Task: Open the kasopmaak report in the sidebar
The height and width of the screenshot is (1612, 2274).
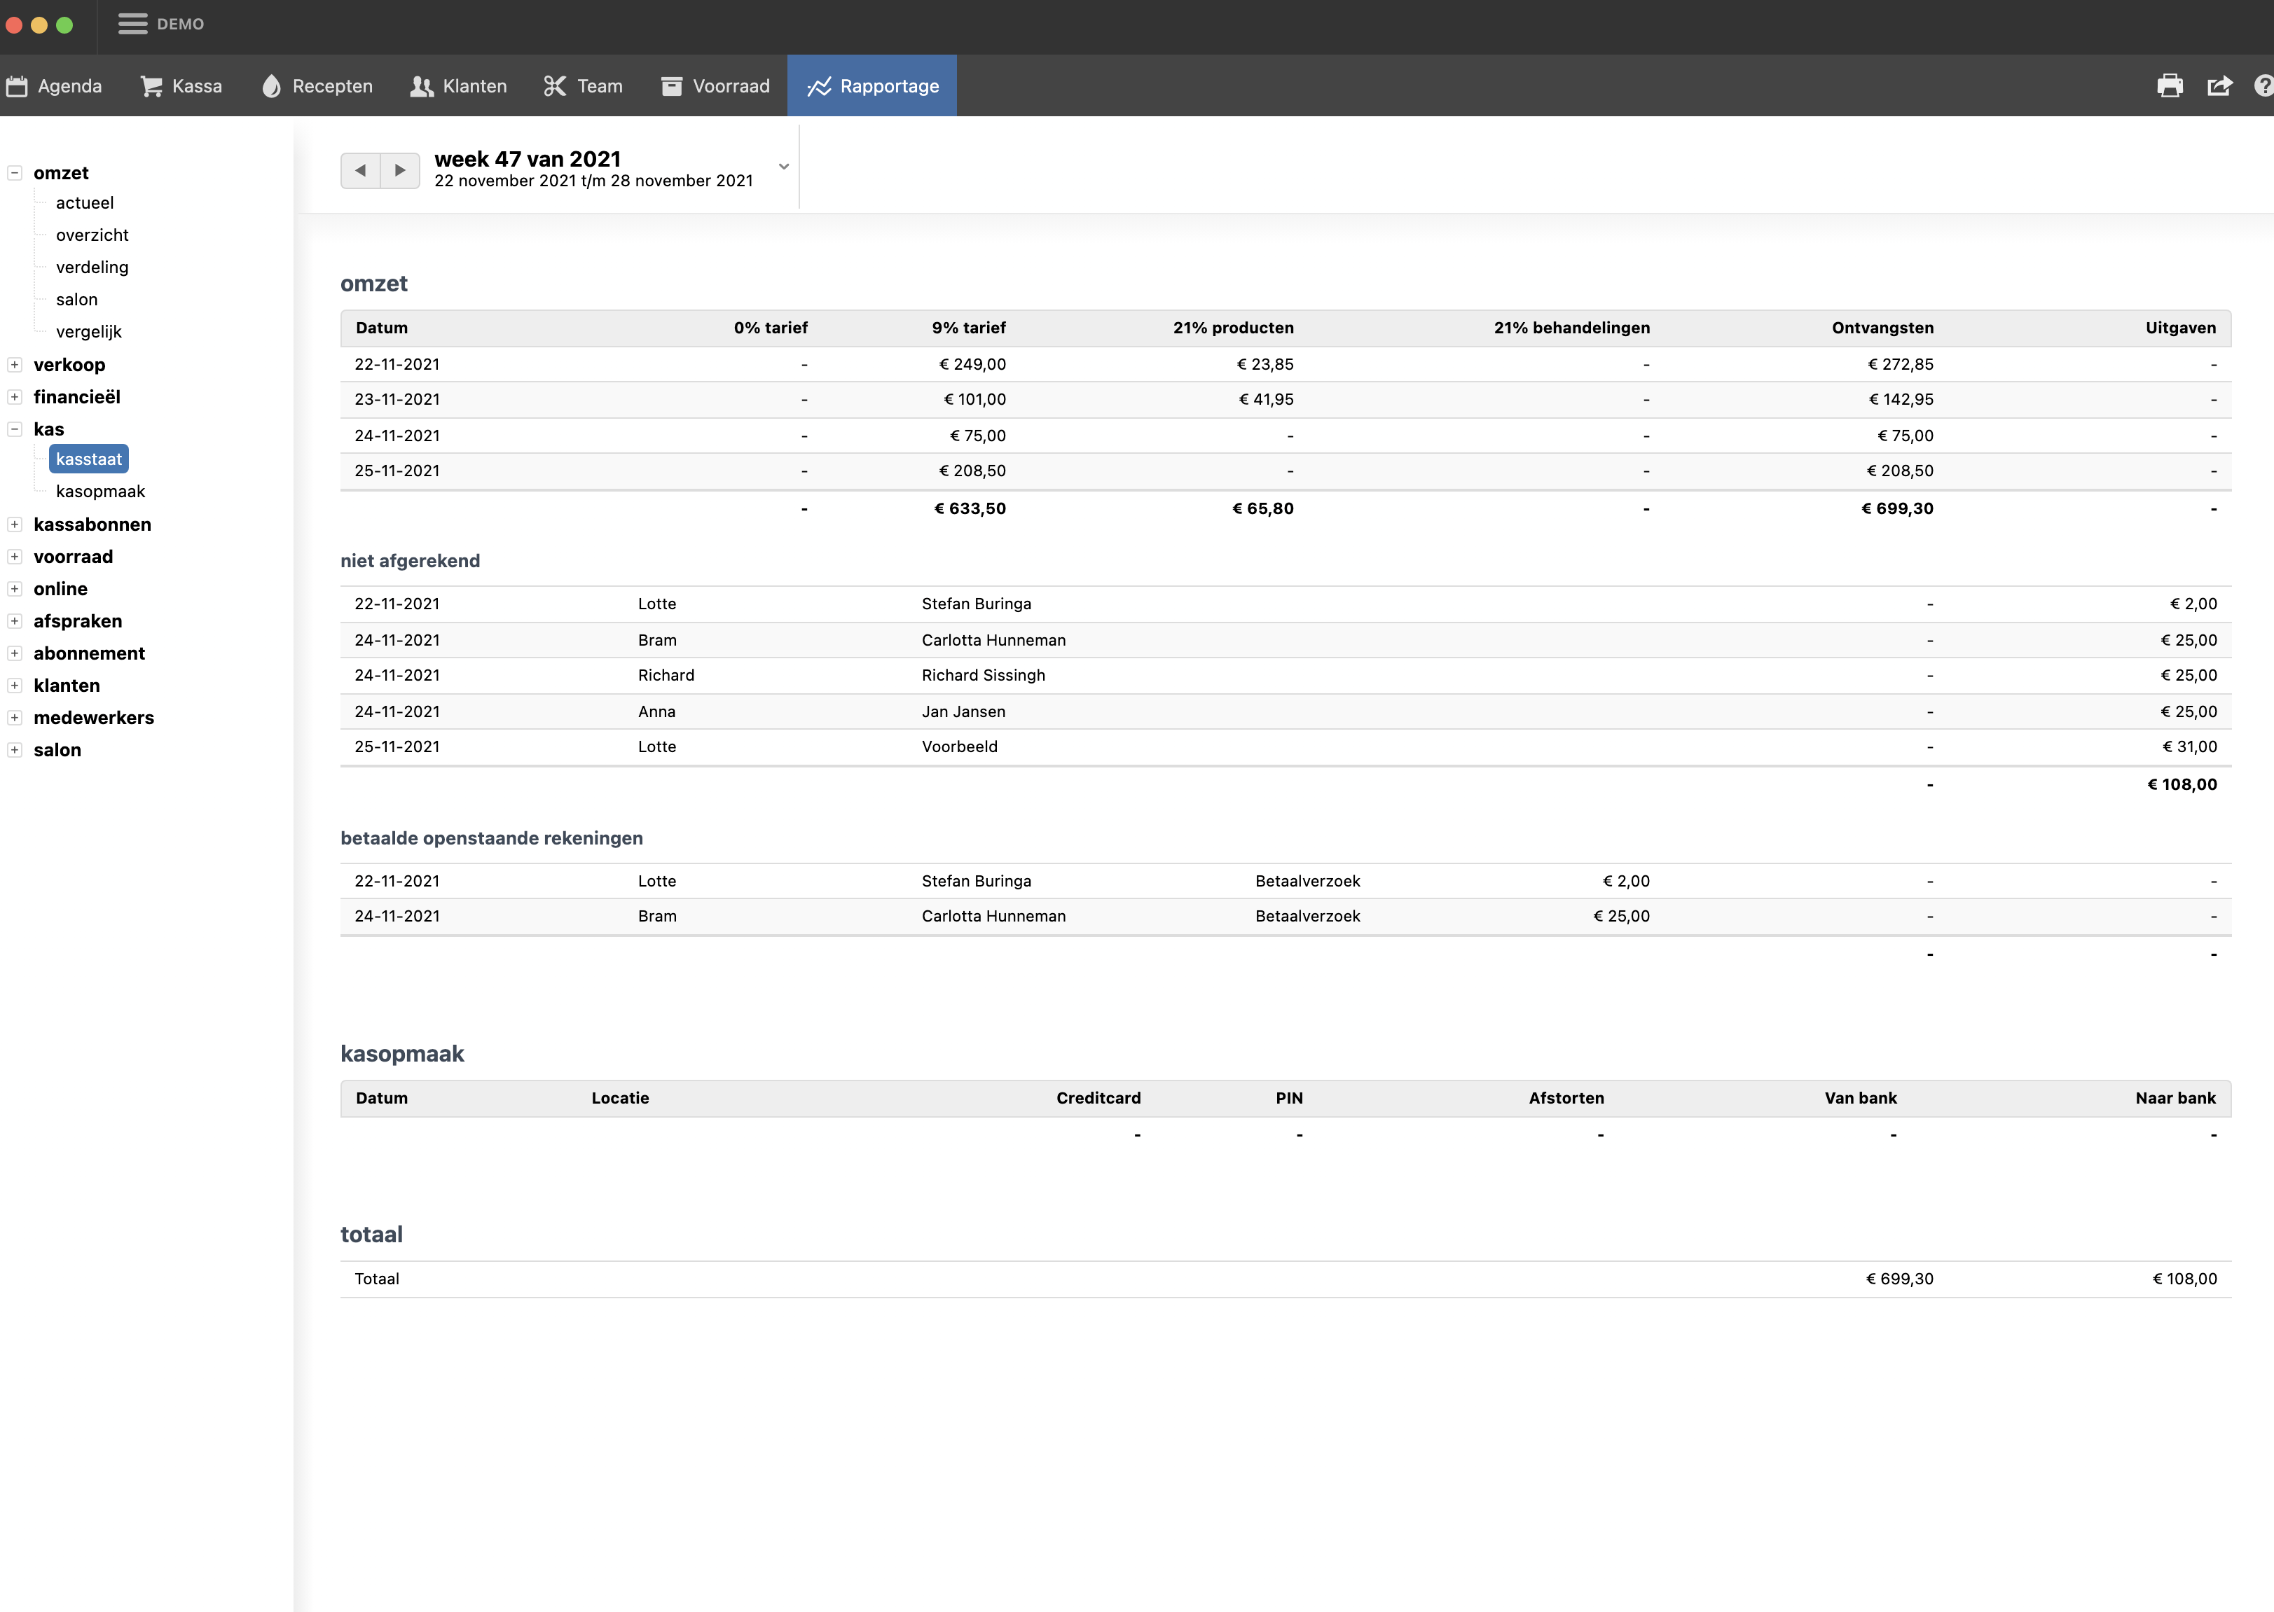Action: pyautogui.click(x=100, y=492)
